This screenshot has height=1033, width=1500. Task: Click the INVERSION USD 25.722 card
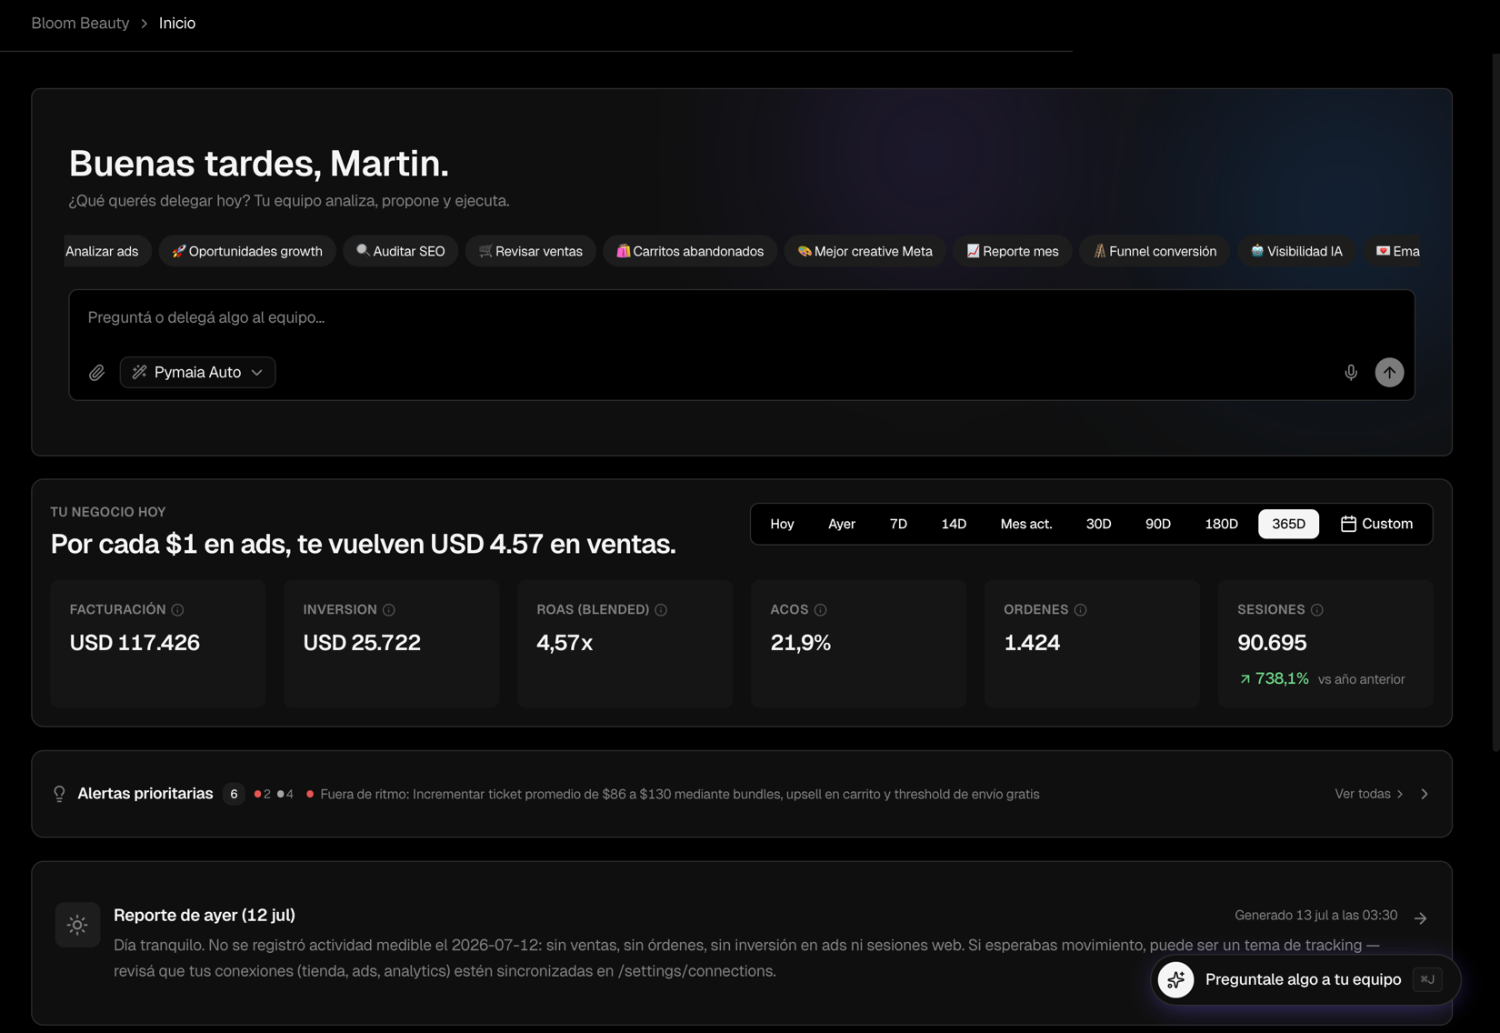pyautogui.click(x=392, y=643)
